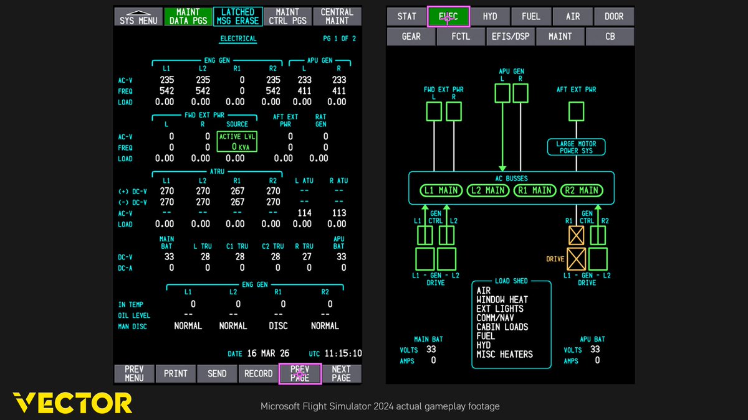Select the MAINT tab on synoptic display
Viewport: 748px width, 420px height.
(560, 36)
